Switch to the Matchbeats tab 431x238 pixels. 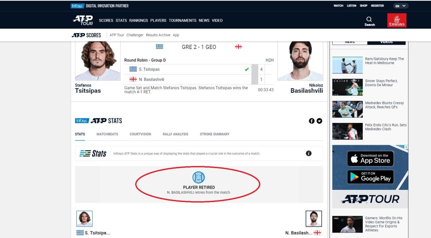pyautogui.click(x=107, y=134)
